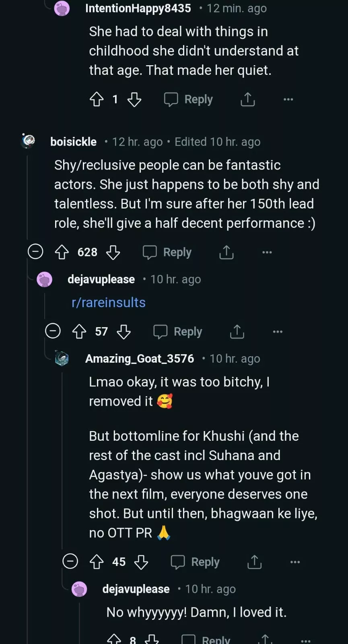This screenshot has height=644, width=348.
Task: Collapse boisickle's comment thread
Action: tap(35, 252)
